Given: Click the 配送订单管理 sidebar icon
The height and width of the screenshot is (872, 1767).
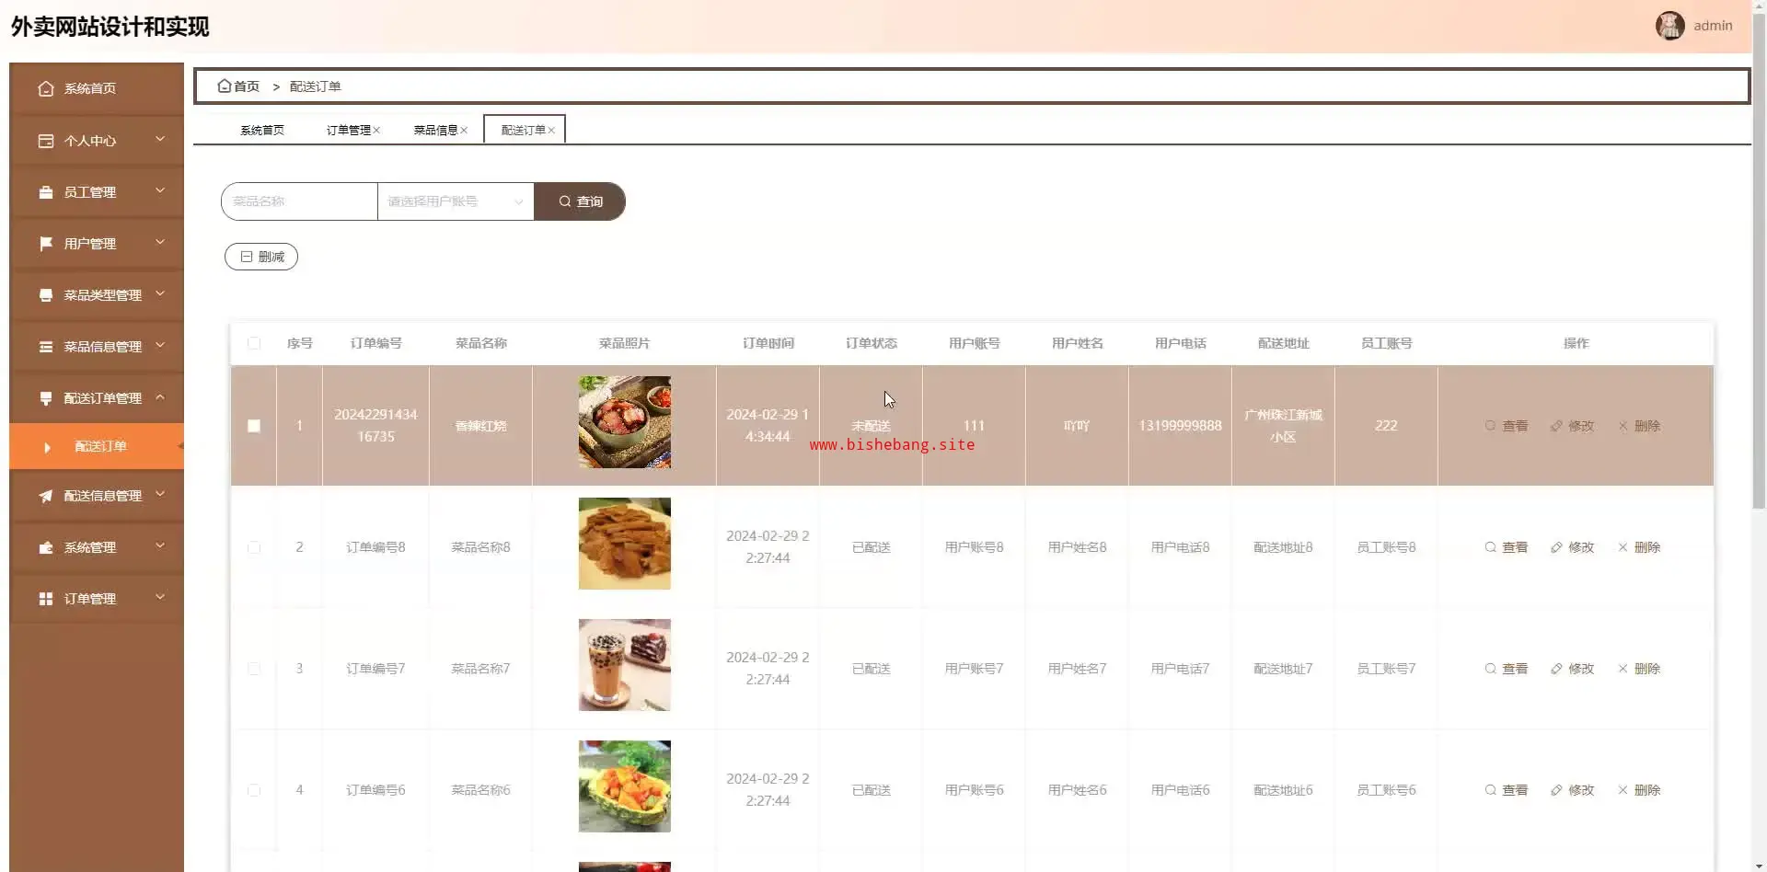Looking at the screenshot, I should click(x=46, y=398).
